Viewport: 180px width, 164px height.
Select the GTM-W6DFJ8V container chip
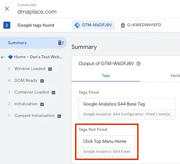pyautogui.click(x=93, y=25)
